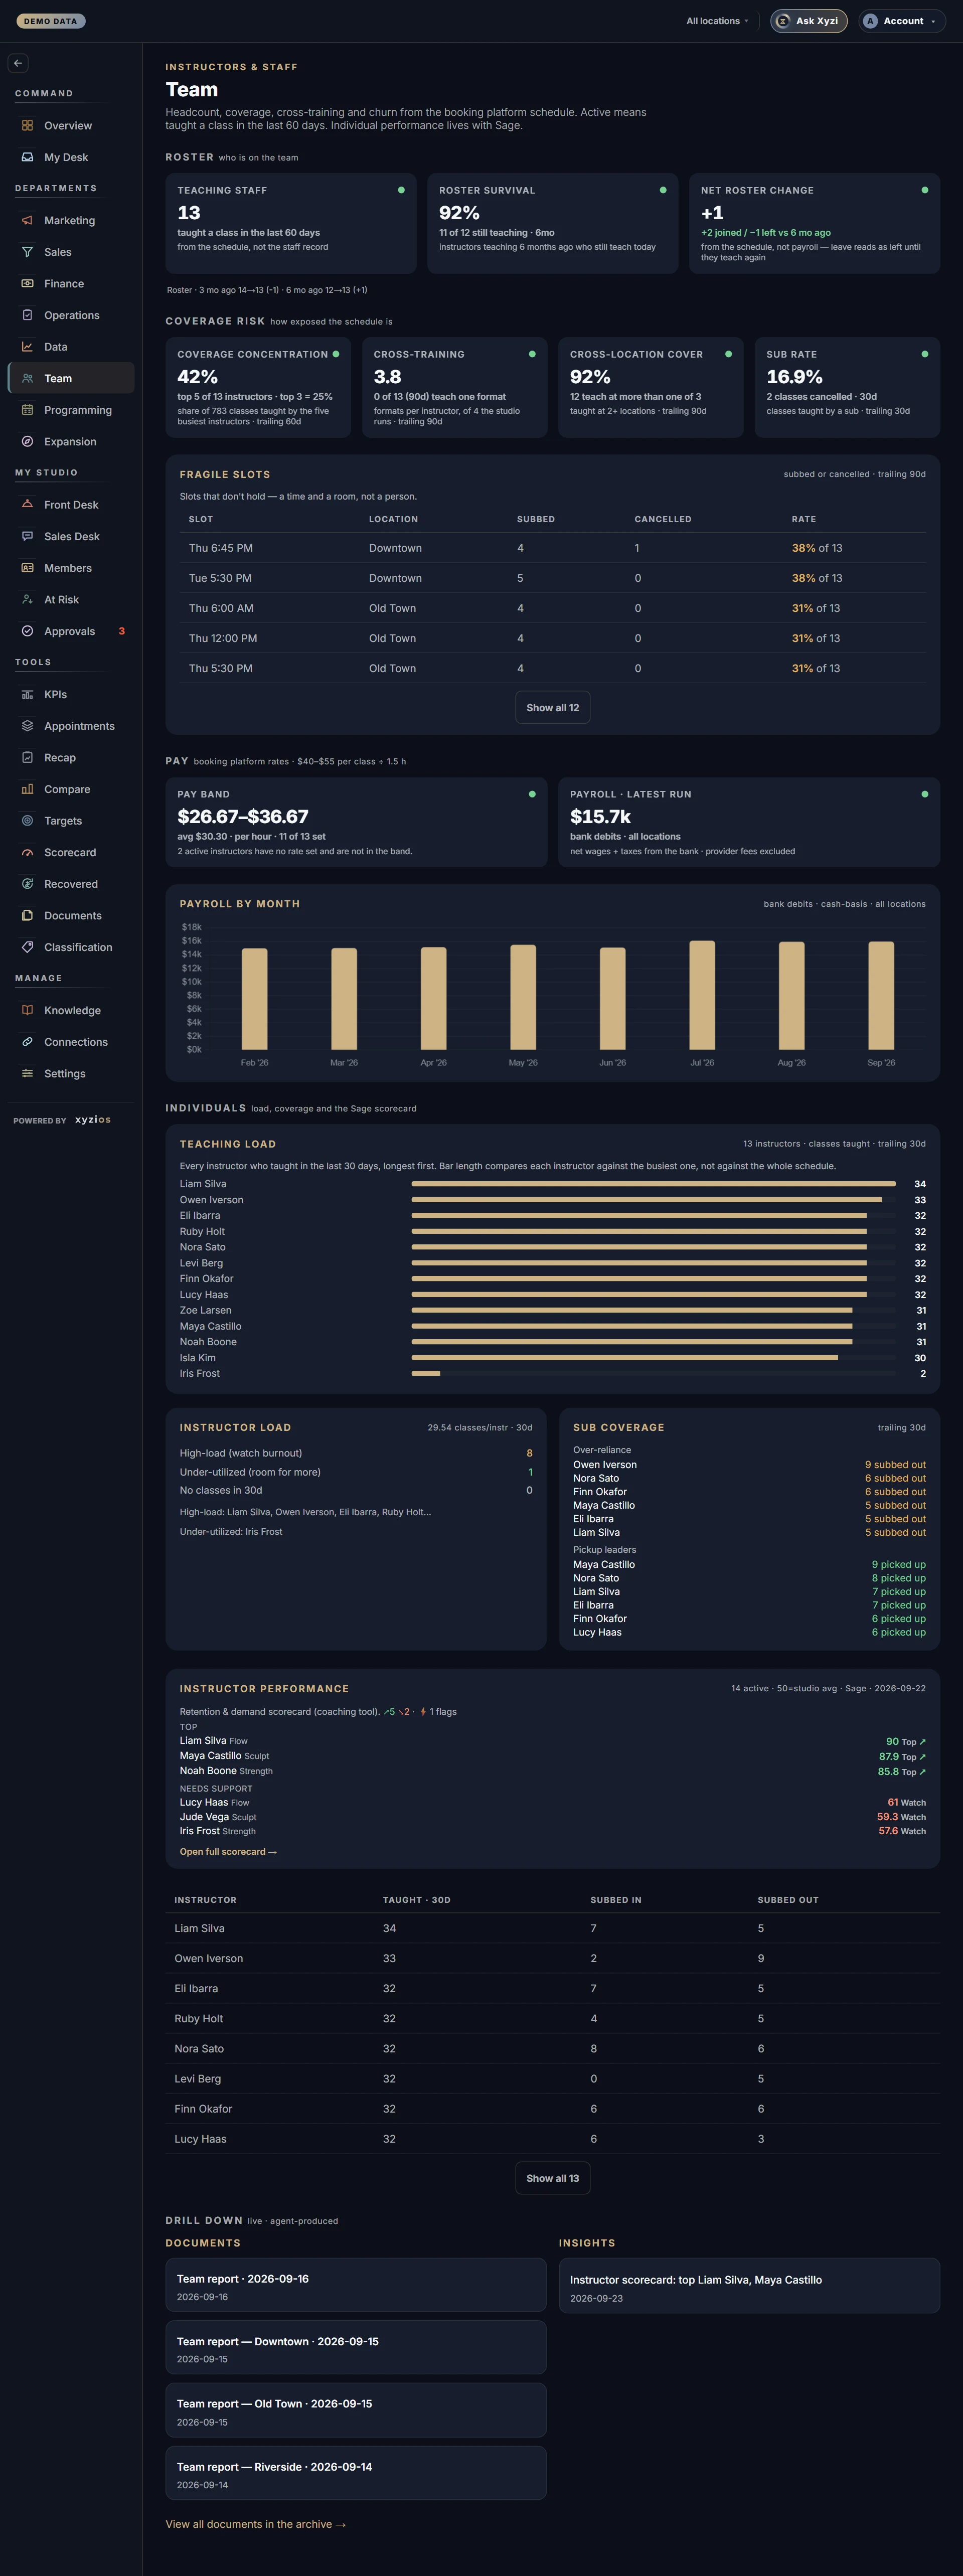Image resolution: width=963 pixels, height=2576 pixels.
Task: Open the All locations dropdown
Action: pos(717,21)
